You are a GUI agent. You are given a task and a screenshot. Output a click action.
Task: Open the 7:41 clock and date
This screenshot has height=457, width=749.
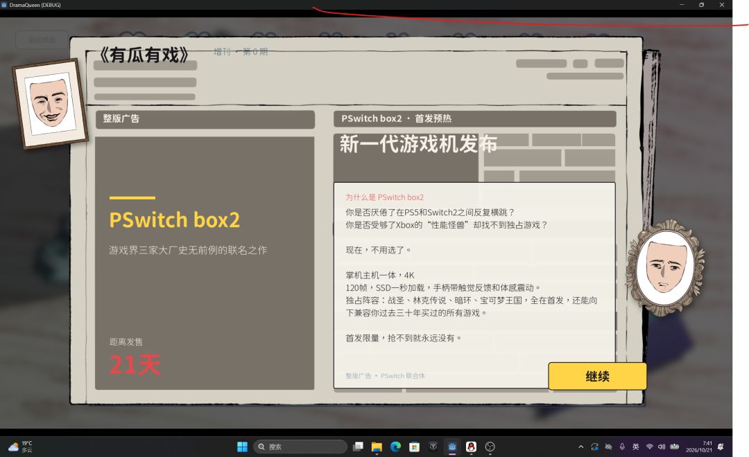(699, 447)
